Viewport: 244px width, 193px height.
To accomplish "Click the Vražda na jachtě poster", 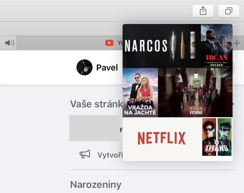I will pos(140,93).
